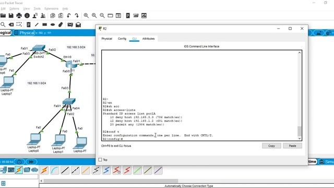Choose automatic connection type lightning bolt
Image resolution: width=334 pixels, height=188 pixels.
point(44,170)
